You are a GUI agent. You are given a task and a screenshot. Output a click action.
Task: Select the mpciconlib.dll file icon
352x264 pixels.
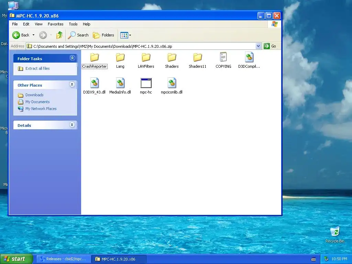172,83
